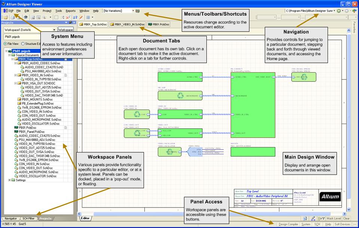Click the Clear button

point(346,218)
